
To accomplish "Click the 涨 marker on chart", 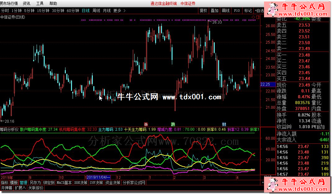I will 146,124.
